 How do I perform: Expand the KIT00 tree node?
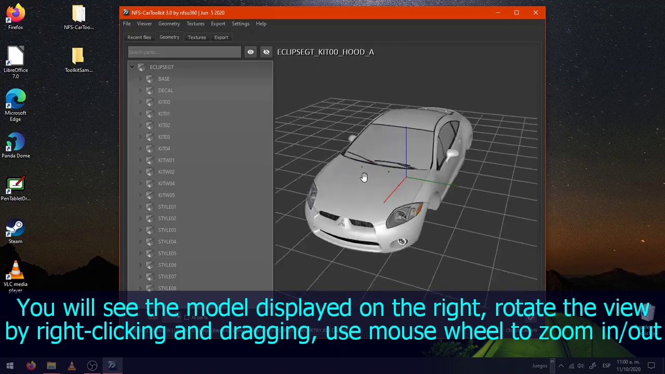click(x=140, y=102)
